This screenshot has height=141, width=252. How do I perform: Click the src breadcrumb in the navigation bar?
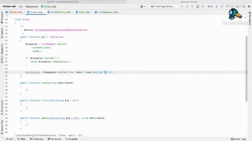21,6
